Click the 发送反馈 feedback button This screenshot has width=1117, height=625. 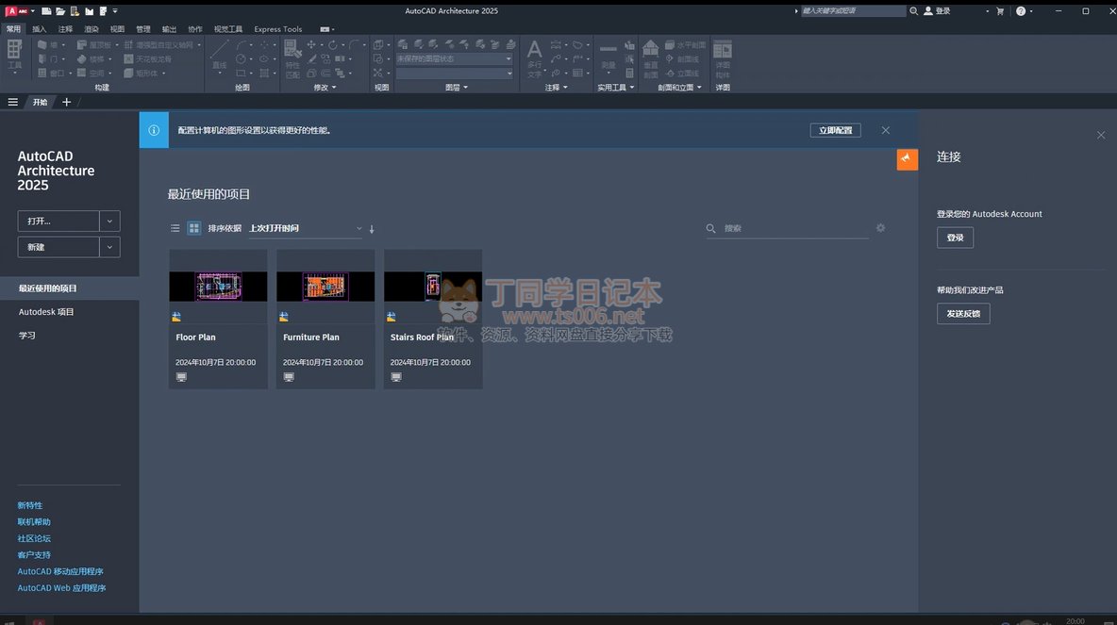click(x=963, y=314)
